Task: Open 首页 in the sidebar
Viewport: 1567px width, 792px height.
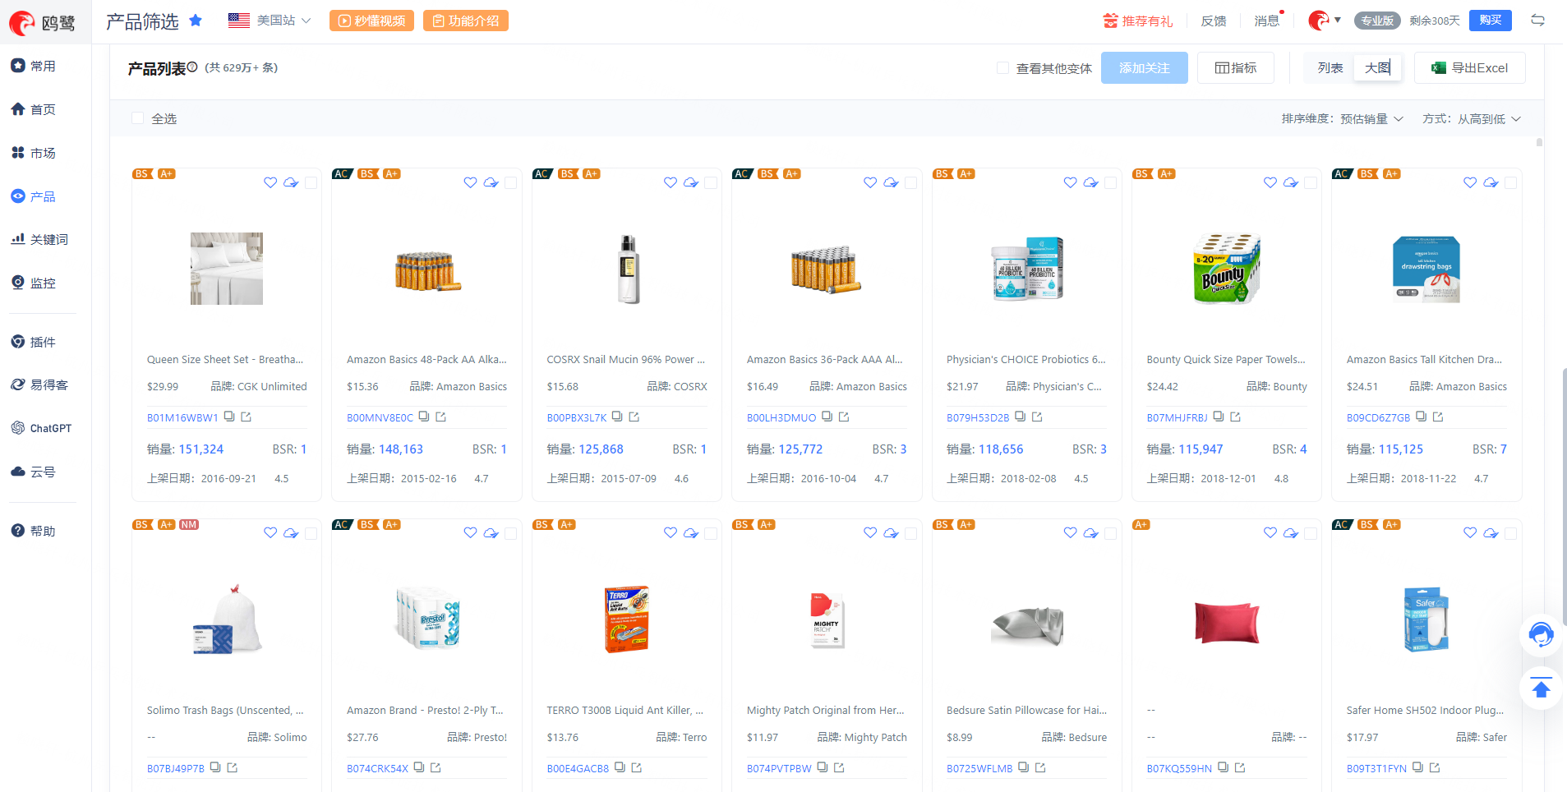Action: tap(34, 109)
